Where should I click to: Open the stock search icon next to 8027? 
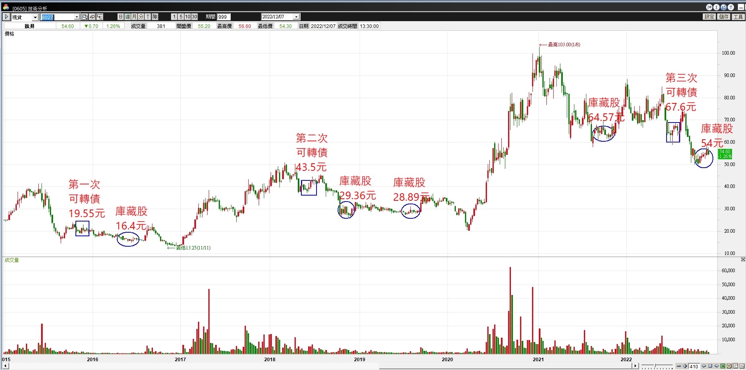pyautogui.click(x=85, y=17)
